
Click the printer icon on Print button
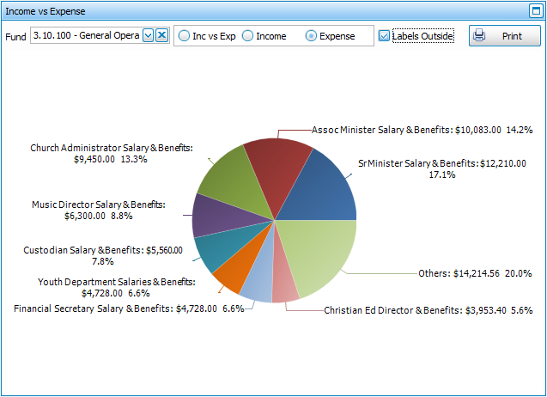[480, 36]
